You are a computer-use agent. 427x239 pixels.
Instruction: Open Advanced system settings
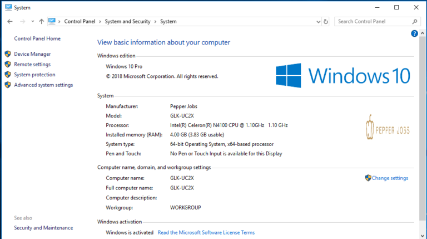[43, 85]
